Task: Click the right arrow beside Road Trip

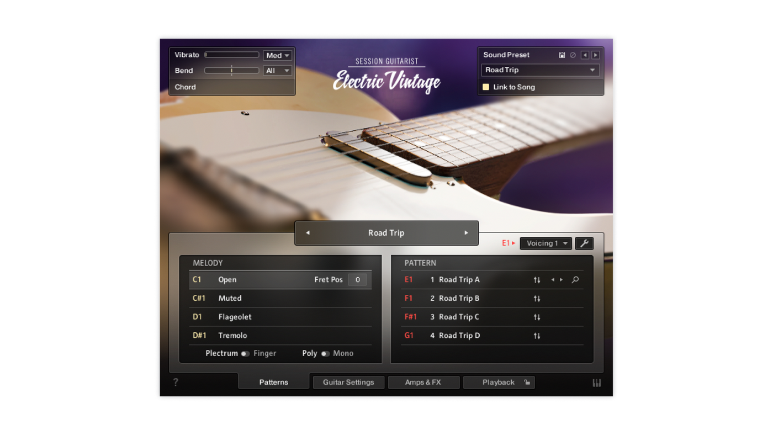Action: pos(466,233)
